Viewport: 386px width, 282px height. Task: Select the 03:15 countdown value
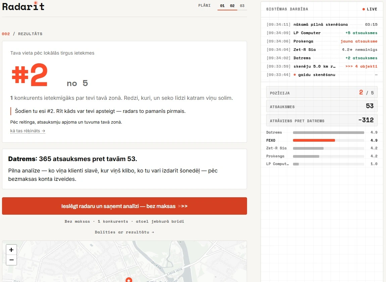tap(371, 24)
